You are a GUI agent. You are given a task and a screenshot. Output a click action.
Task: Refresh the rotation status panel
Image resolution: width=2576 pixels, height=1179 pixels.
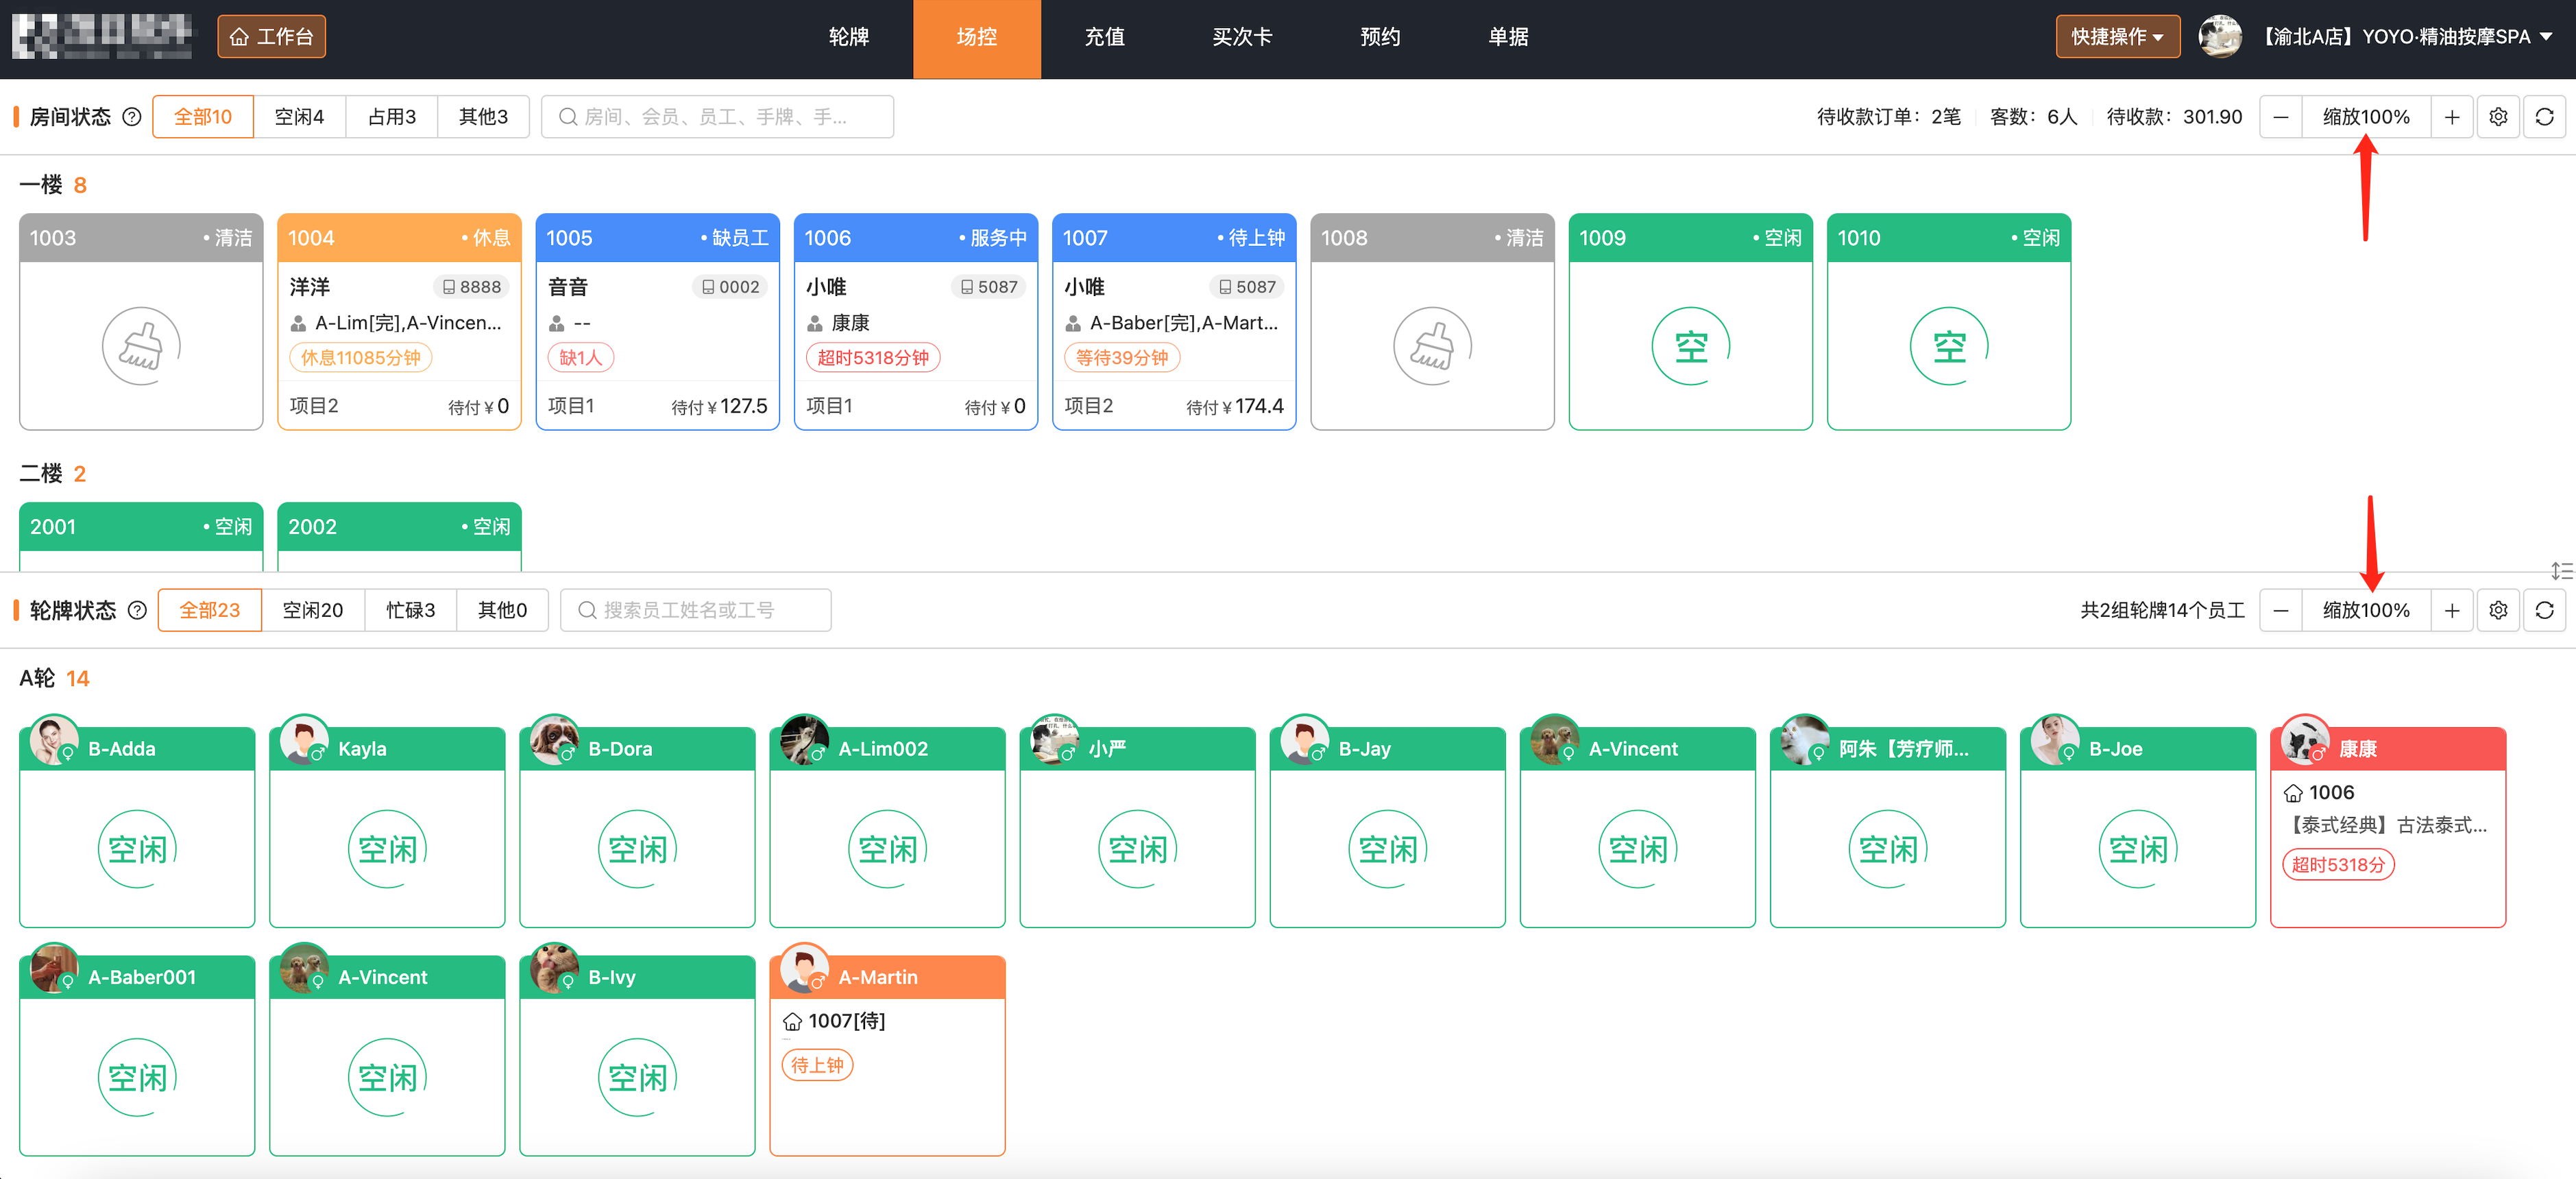(x=2544, y=610)
